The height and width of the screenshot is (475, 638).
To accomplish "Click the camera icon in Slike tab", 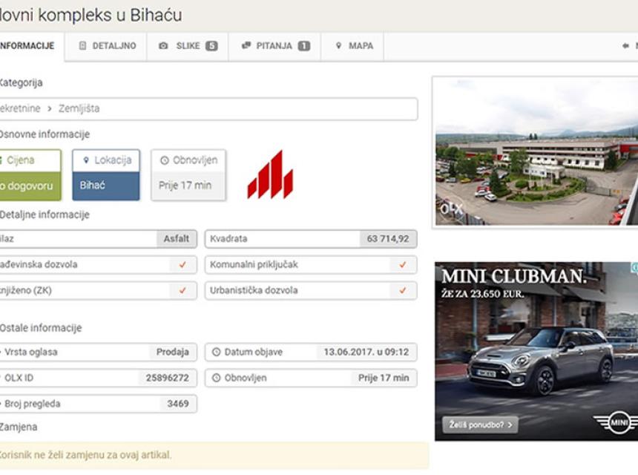I will pyautogui.click(x=163, y=46).
